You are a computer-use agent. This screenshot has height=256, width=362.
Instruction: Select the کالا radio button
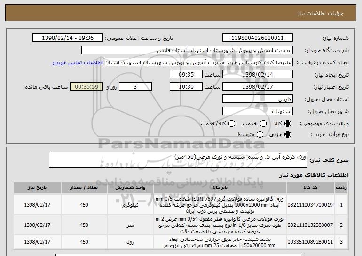click(288, 124)
